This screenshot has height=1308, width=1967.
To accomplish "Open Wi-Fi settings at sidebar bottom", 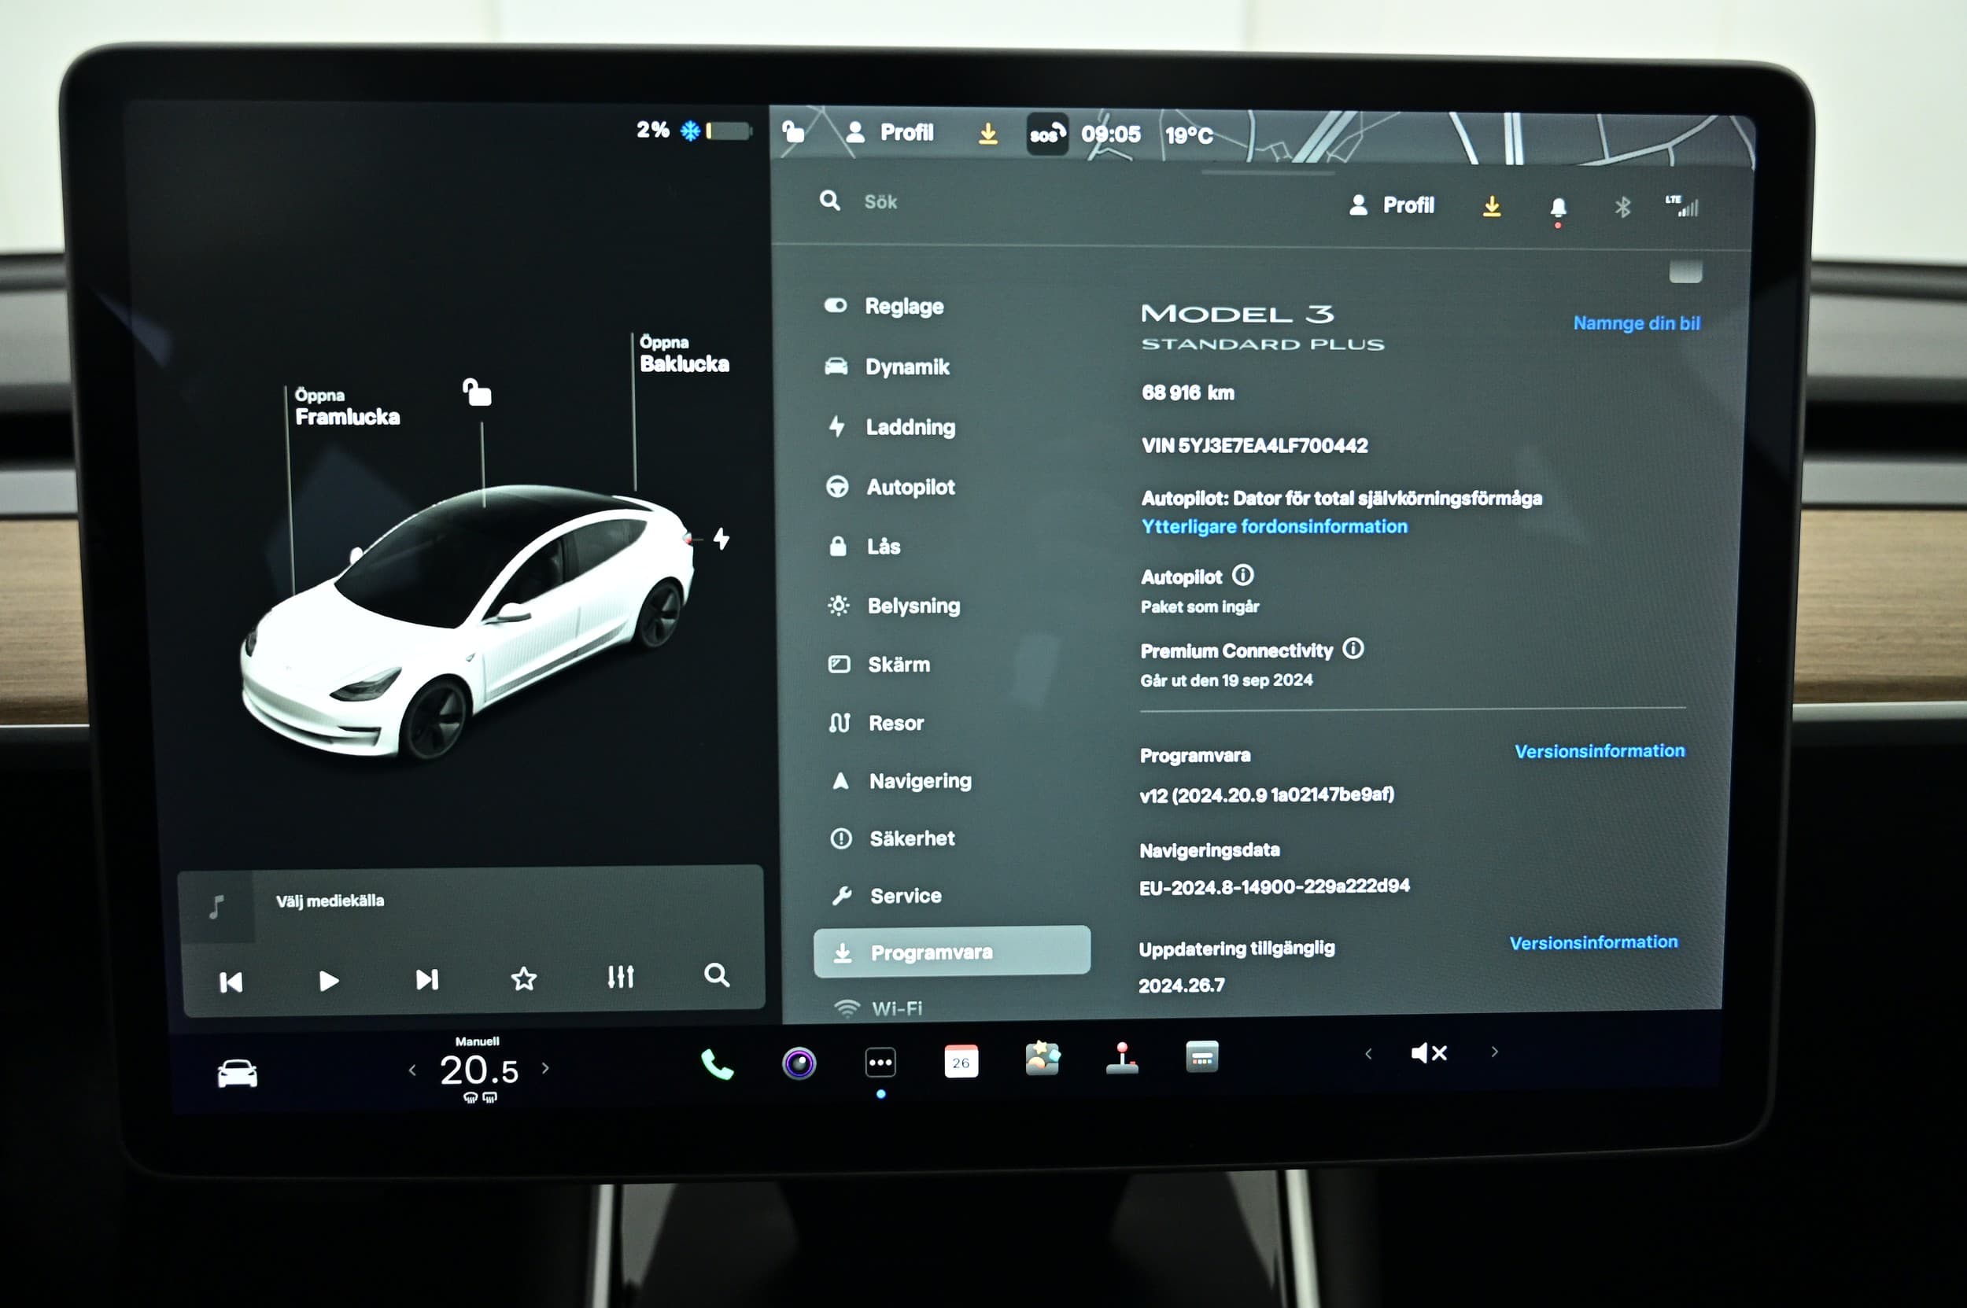I will 878,1008.
